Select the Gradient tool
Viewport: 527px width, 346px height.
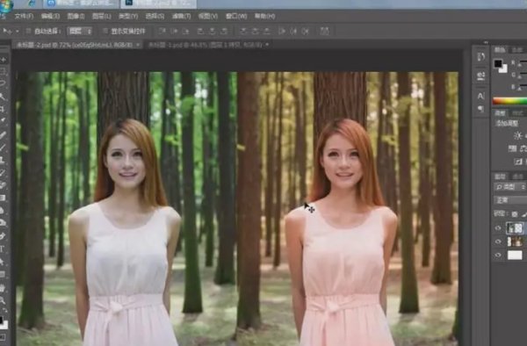[4, 198]
